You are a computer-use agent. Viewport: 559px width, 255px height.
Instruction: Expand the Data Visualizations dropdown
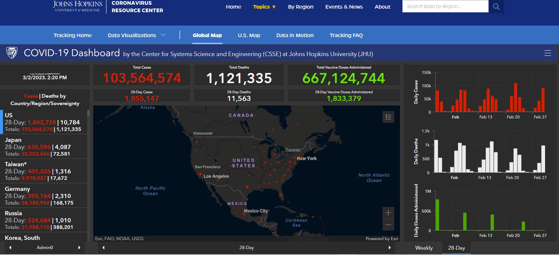(x=136, y=35)
